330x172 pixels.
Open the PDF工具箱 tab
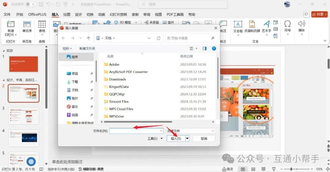tap(175, 14)
